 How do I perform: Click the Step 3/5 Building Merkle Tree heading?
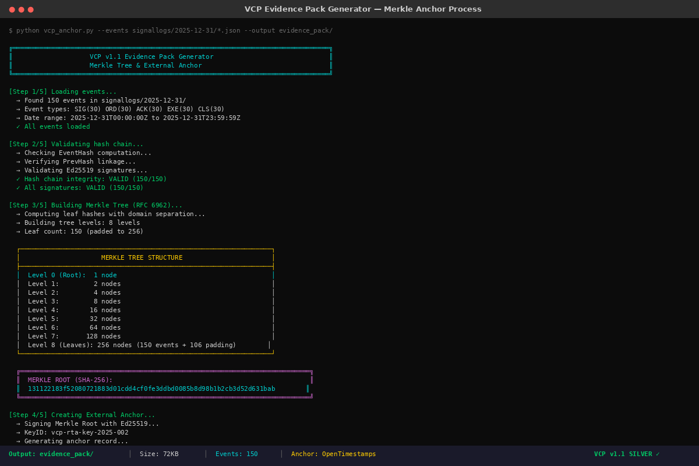click(96, 205)
